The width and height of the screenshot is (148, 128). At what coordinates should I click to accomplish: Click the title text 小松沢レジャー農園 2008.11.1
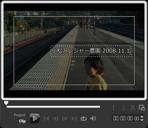(91, 51)
